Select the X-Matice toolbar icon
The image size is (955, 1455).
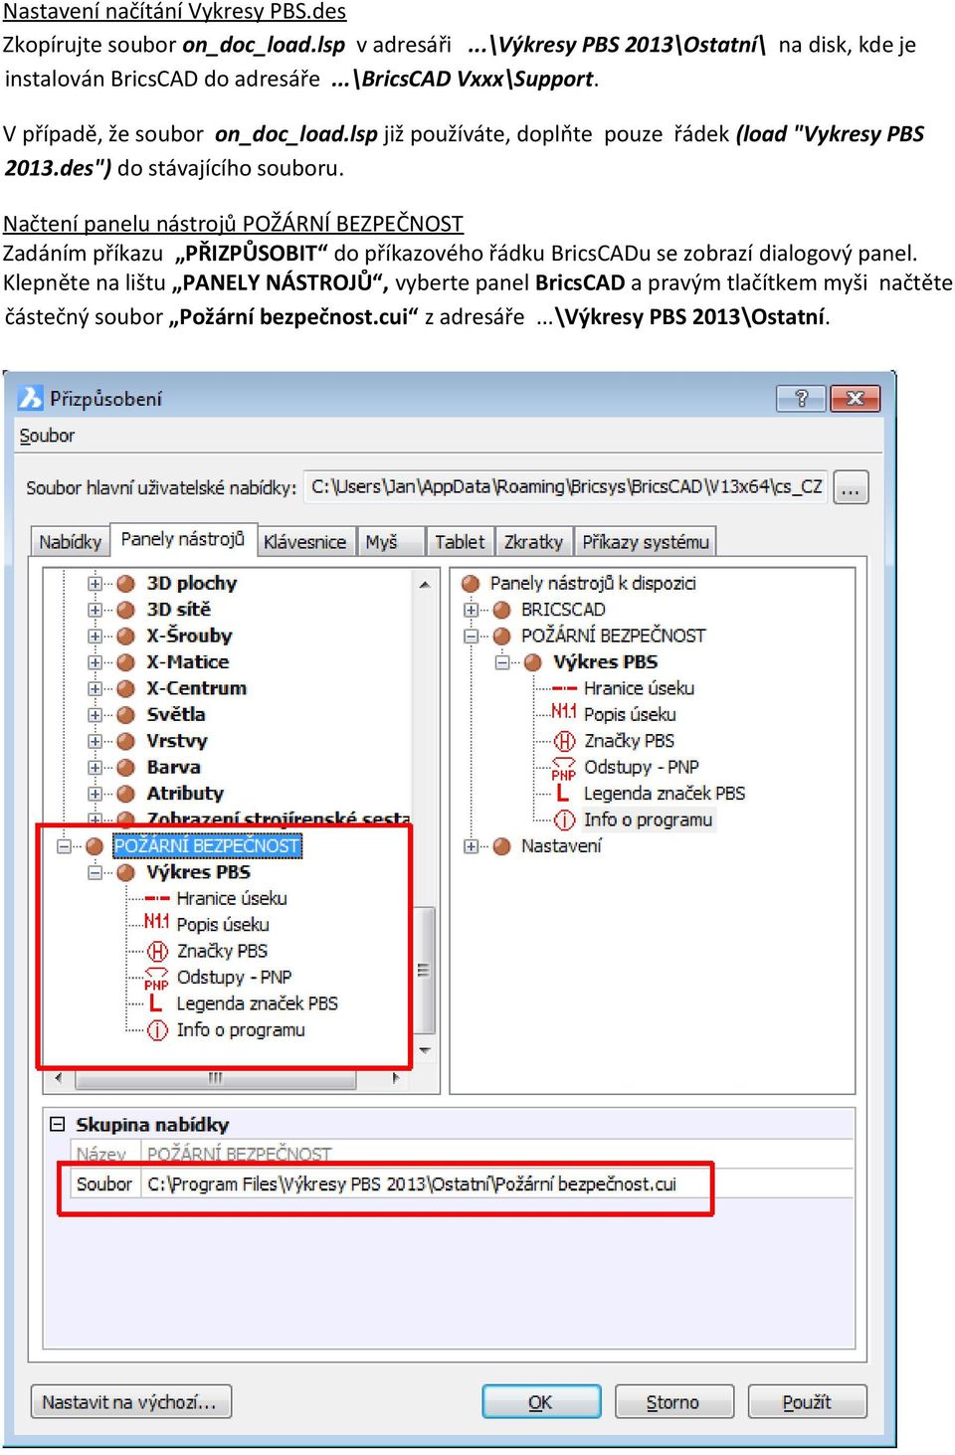pyautogui.click(x=126, y=662)
